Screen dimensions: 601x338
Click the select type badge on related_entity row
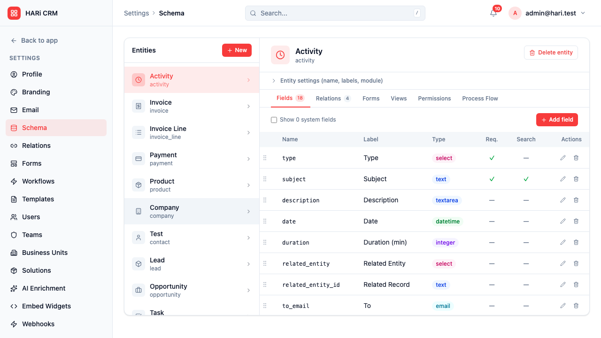pyautogui.click(x=444, y=263)
